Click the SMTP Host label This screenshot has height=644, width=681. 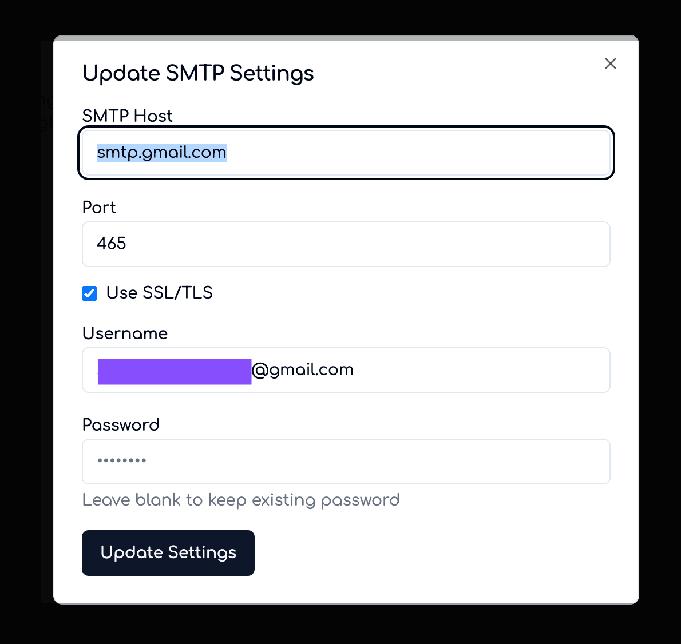[x=127, y=116]
